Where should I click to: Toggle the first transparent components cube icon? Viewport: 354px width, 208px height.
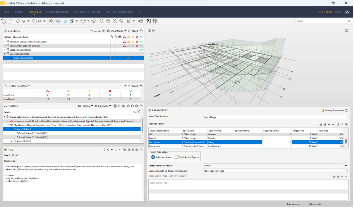pos(51,21)
